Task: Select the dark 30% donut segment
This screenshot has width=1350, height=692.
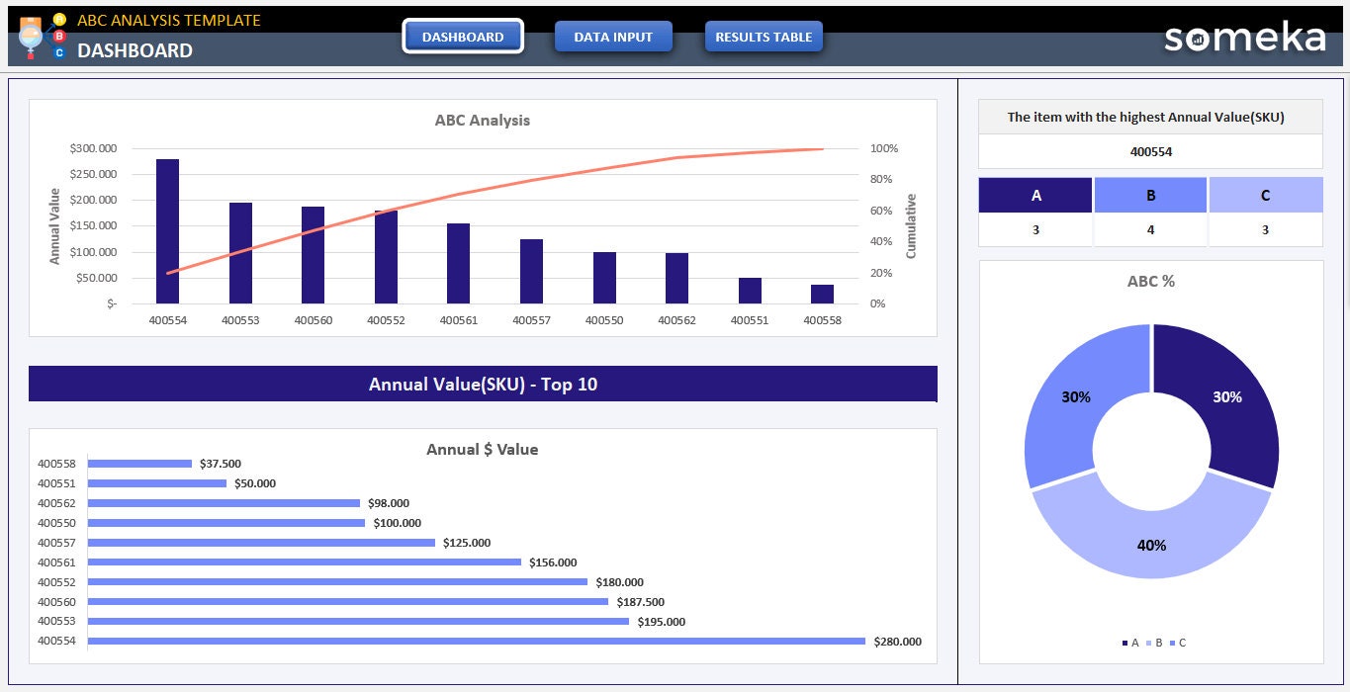Action: 1227,397
